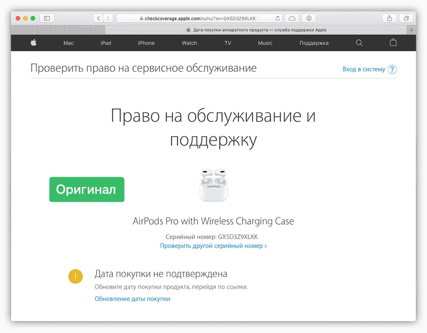Screen dimensions: 427x333
Task: Add a new tab with plus icon
Action: 411,30
